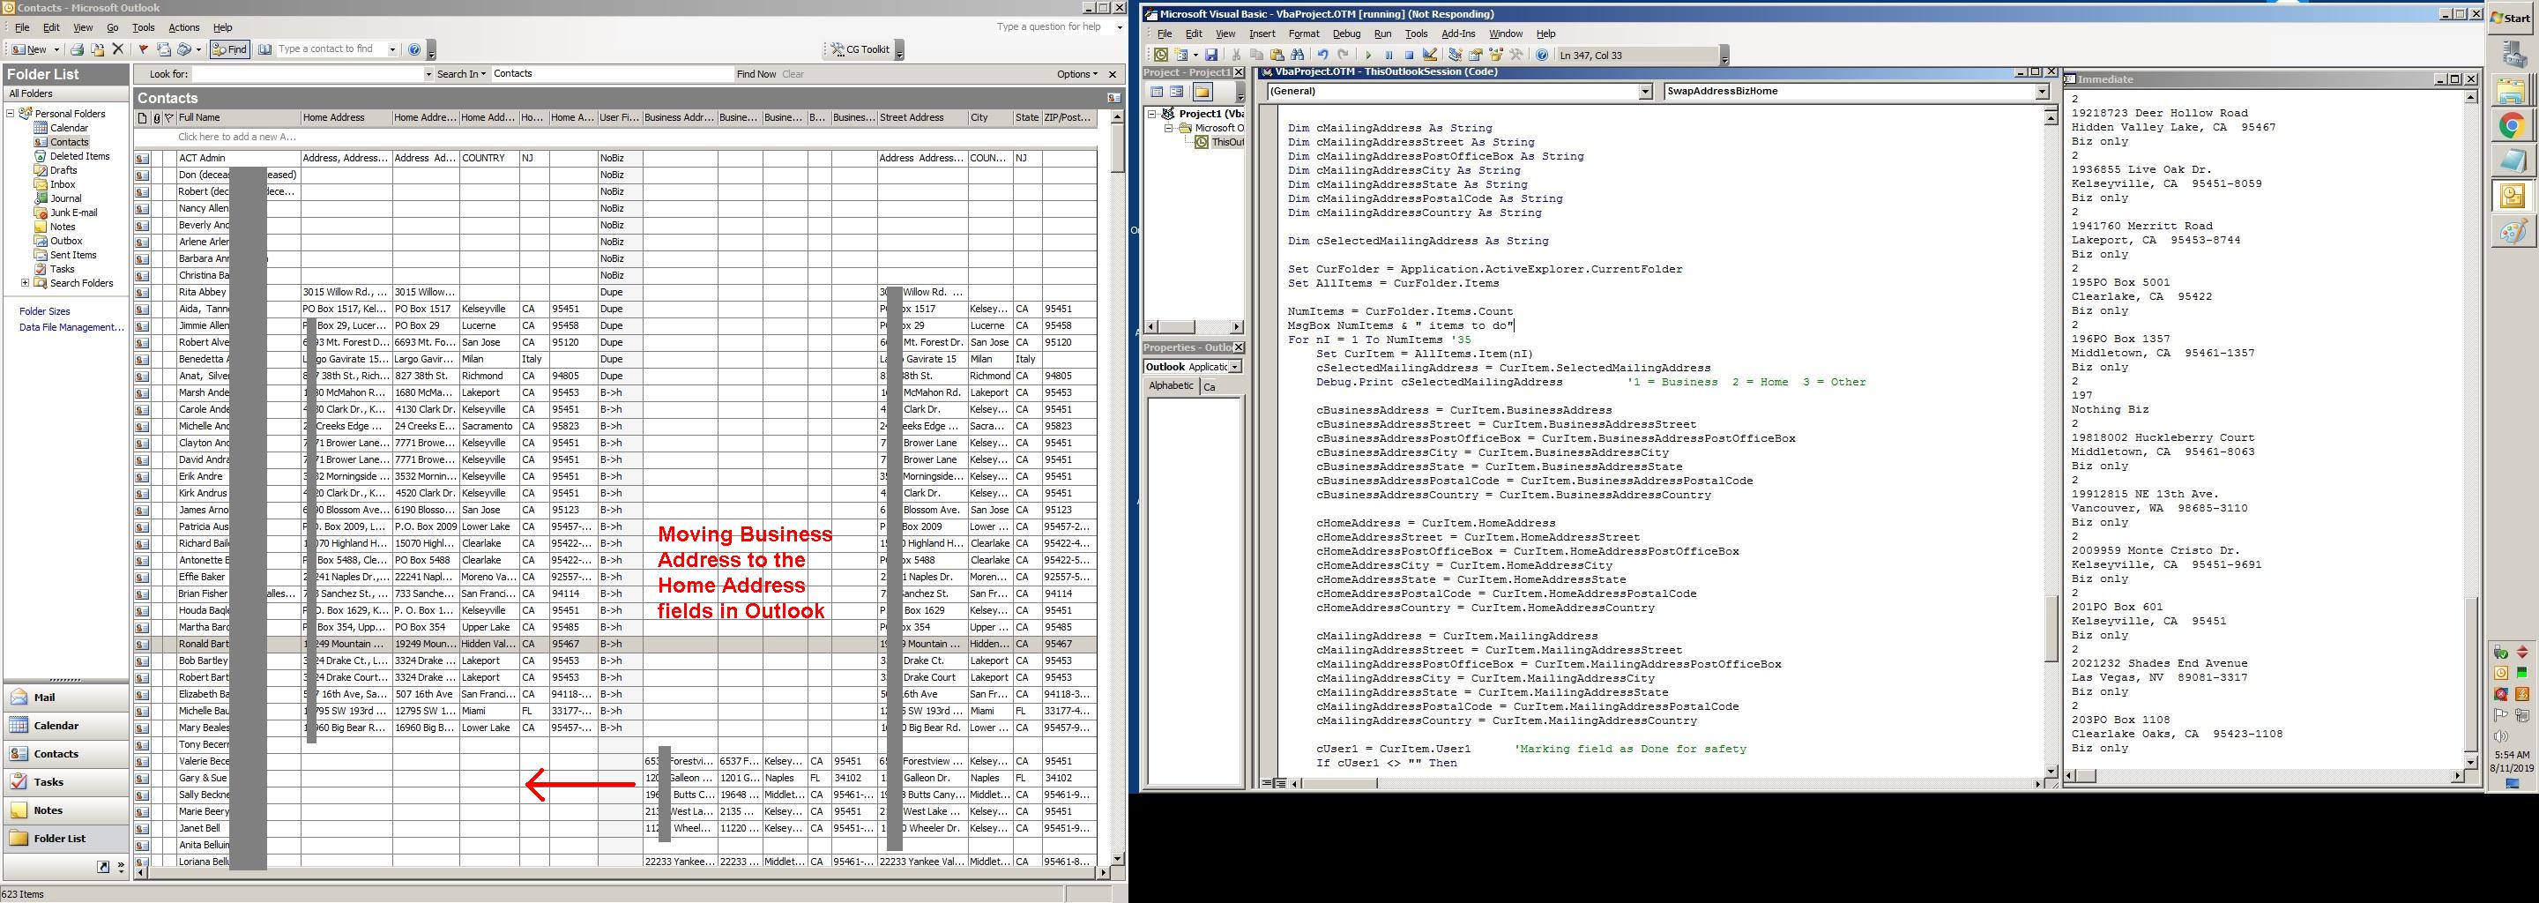Open the (General) object dropdown in code window

click(x=1645, y=92)
